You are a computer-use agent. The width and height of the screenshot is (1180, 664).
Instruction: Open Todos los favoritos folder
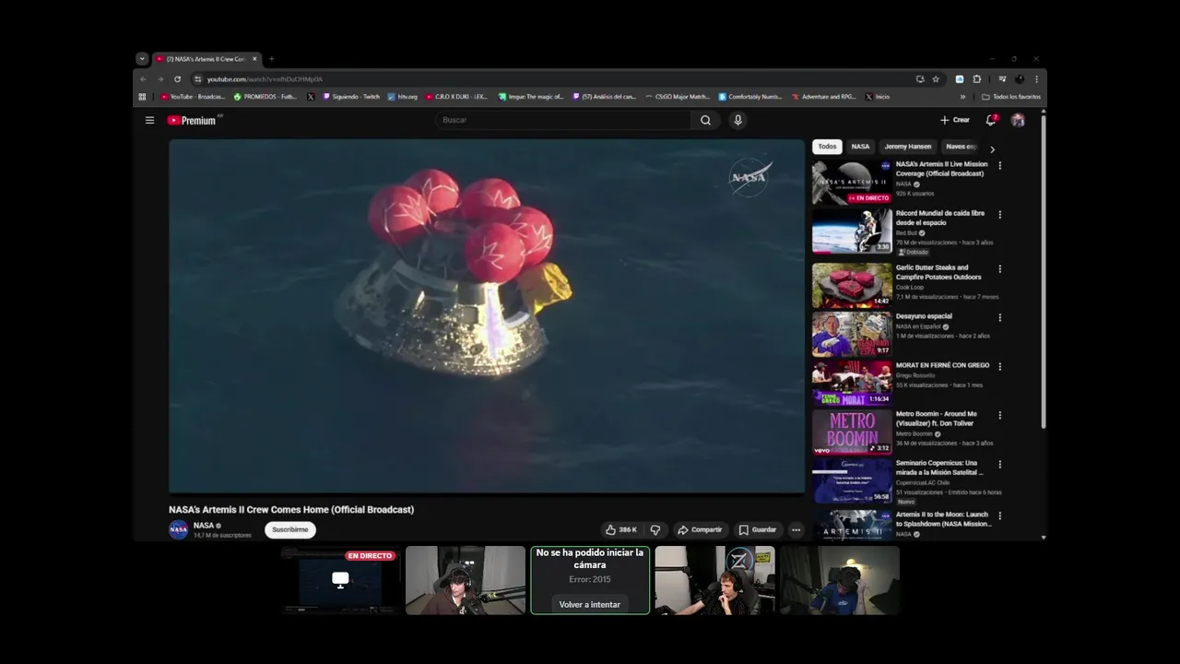point(1011,97)
